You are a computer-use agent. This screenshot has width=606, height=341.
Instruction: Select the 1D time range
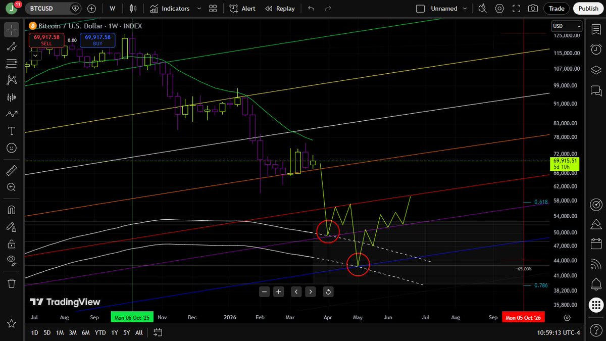[x=35, y=332]
